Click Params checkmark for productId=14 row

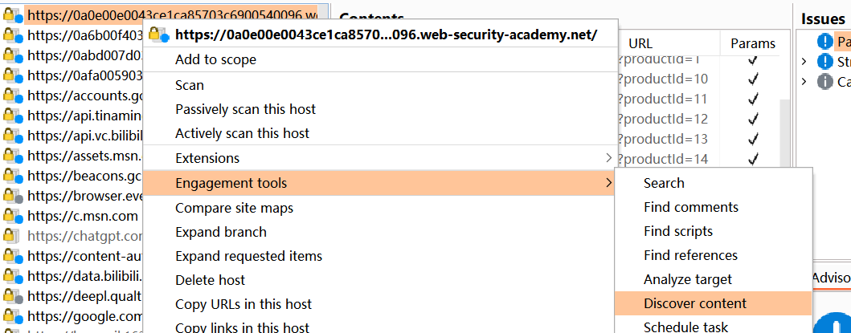point(753,159)
